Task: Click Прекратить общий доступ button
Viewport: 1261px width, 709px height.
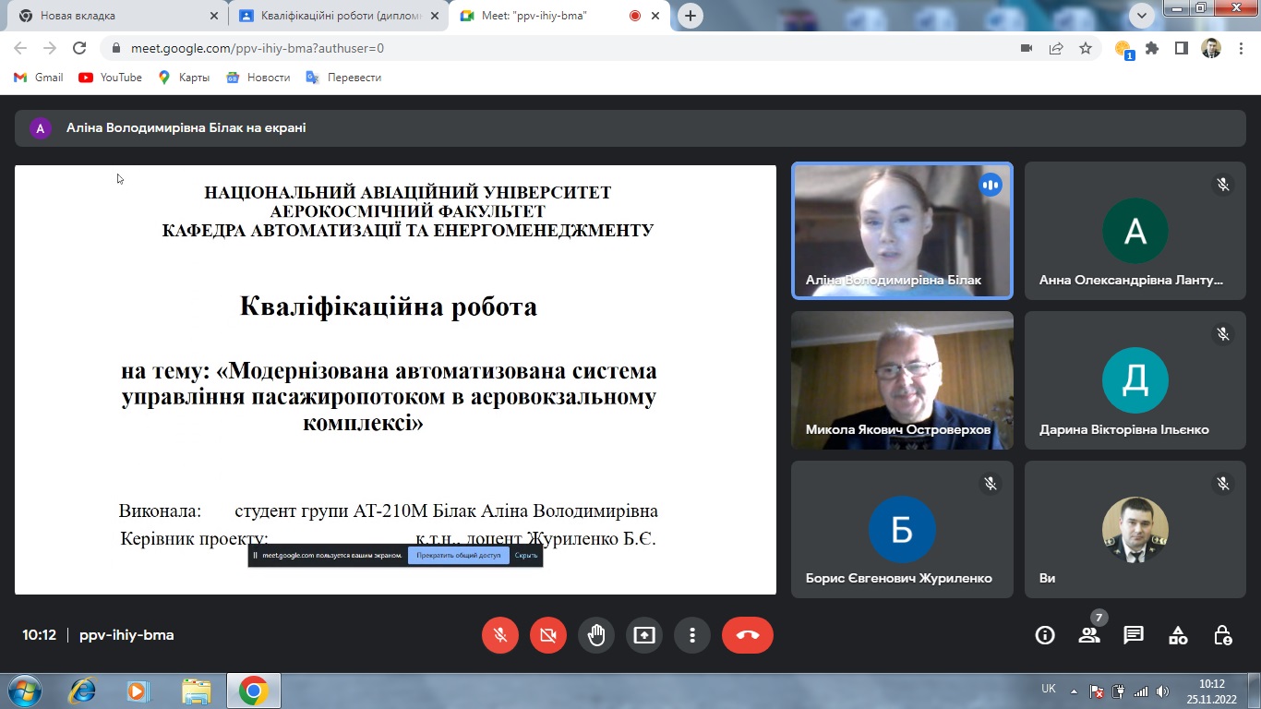Action: pyautogui.click(x=459, y=556)
